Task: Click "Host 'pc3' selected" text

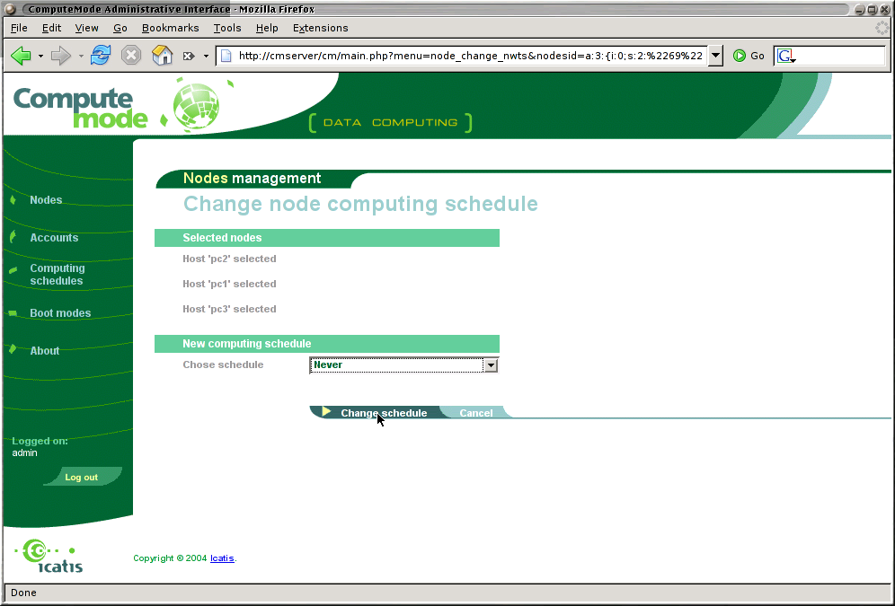Action: coord(229,309)
